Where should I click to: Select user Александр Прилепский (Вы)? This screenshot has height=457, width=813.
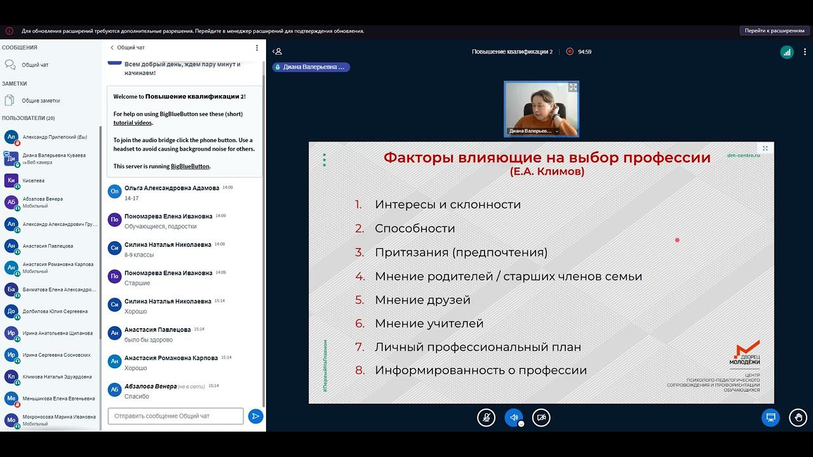point(51,137)
